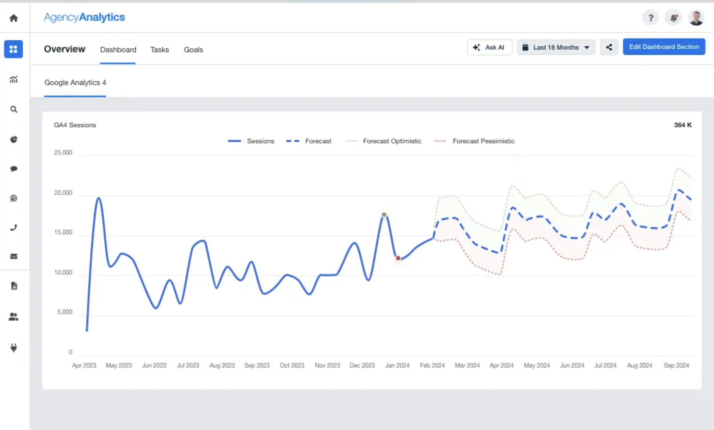
Task: Click the Edit Dashboard Section button
Action: pyautogui.click(x=664, y=46)
